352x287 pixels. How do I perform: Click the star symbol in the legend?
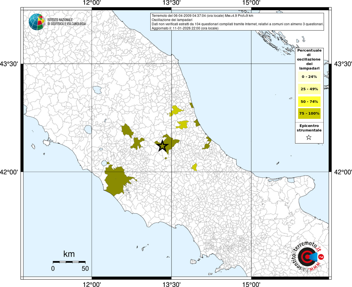click(x=309, y=137)
